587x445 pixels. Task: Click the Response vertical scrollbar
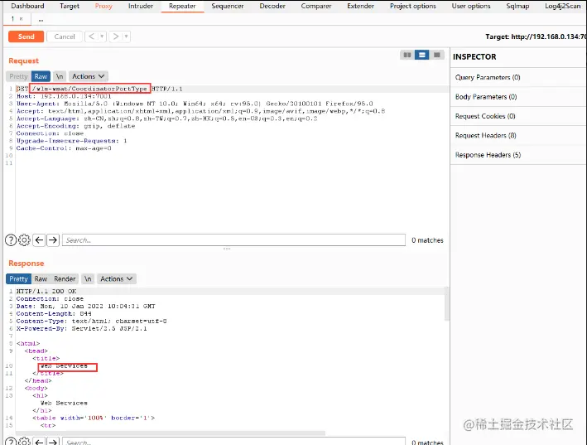coord(446,304)
